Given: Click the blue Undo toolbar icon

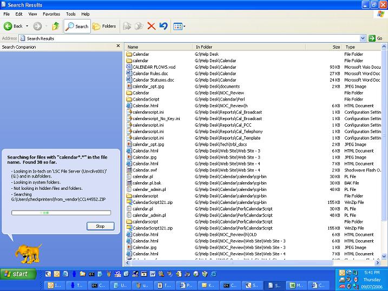Looking at the screenshot, I should tap(163, 26).
